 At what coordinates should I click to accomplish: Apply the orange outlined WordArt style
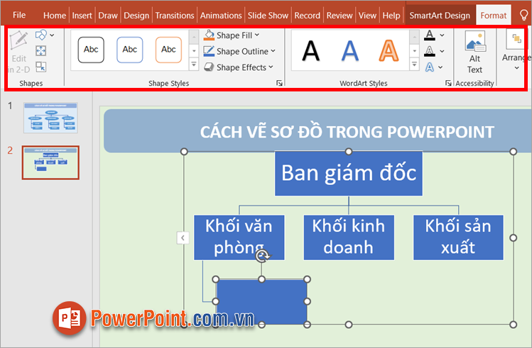point(389,51)
